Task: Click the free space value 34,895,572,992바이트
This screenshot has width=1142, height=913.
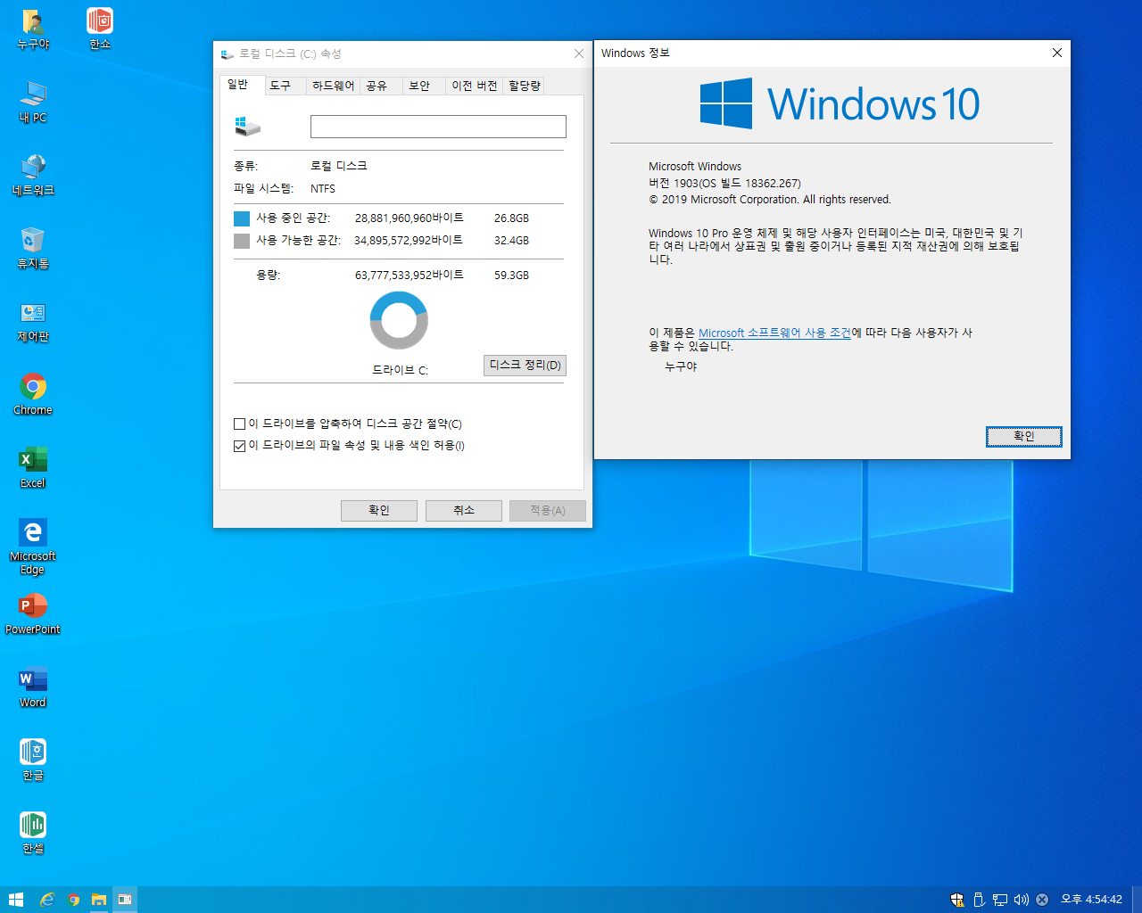Action: coord(409,241)
